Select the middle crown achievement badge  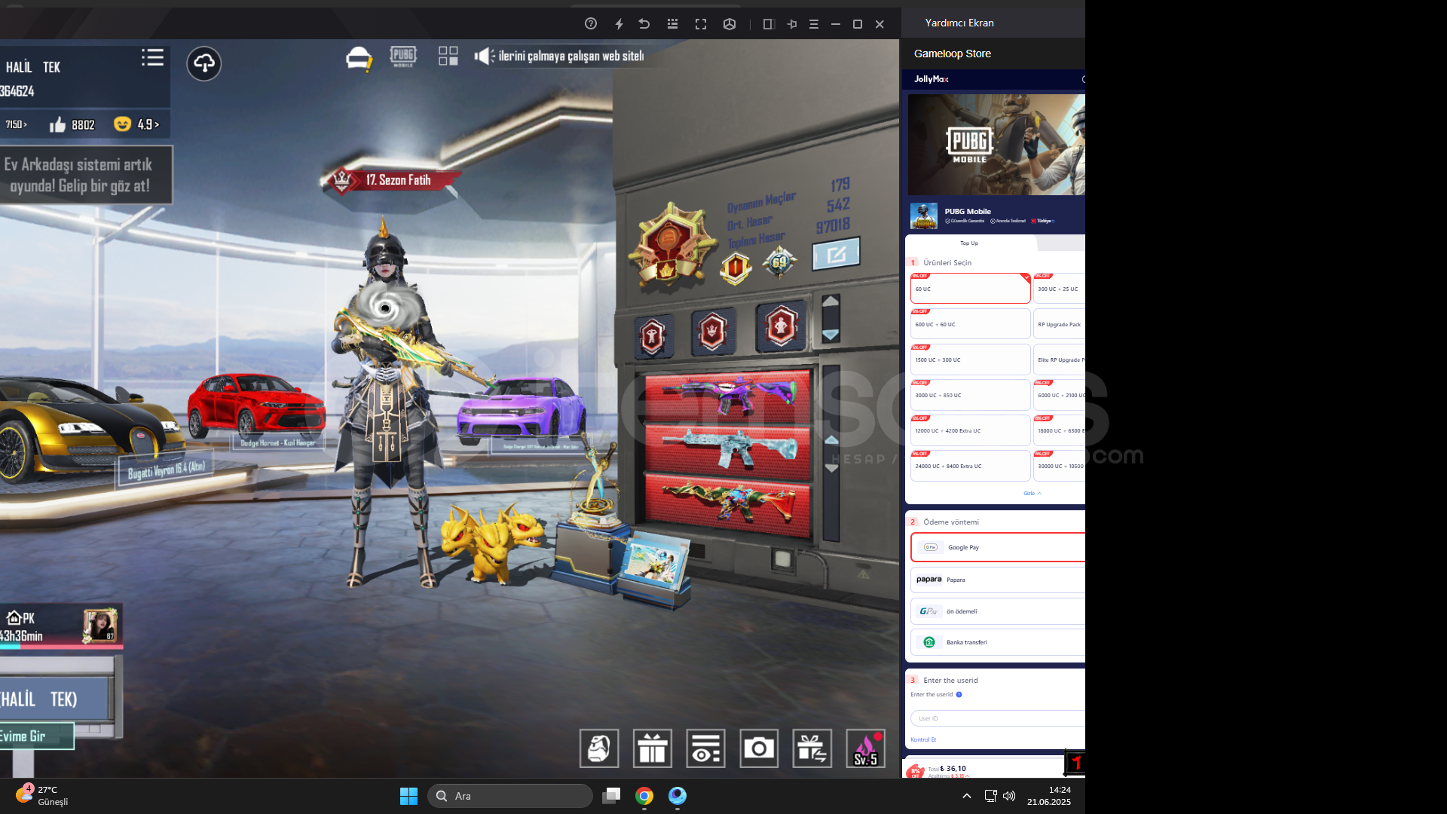click(712, 332)
